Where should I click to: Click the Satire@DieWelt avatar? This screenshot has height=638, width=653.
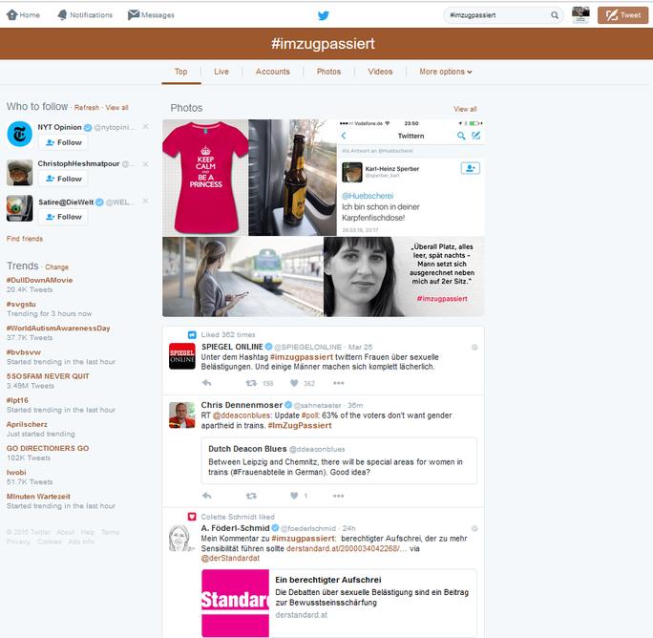20,208
